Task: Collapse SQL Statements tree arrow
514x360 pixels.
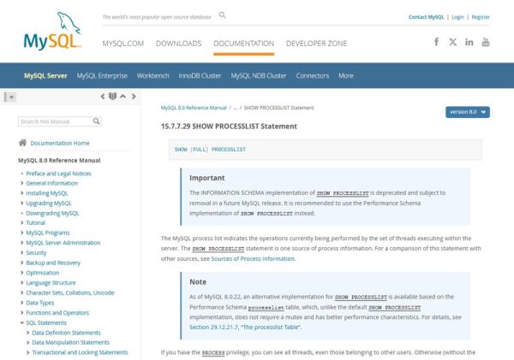Action: coord(22,322)
